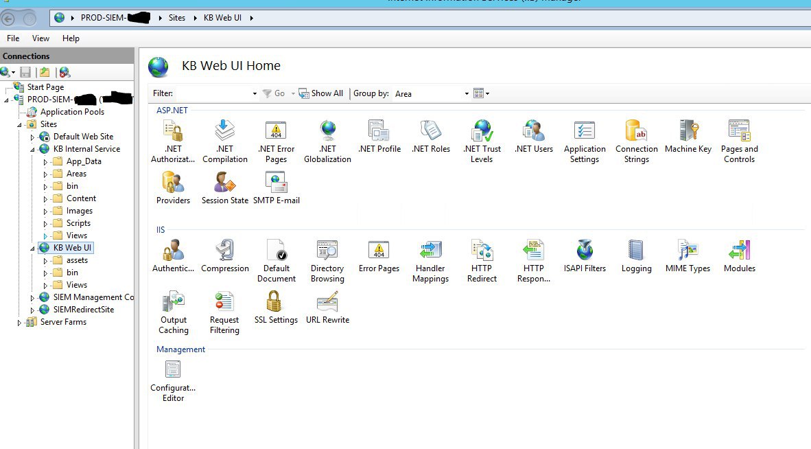Open the Authentication feature
The width and height of the screenshot is (811, 449).
click(x=173, y=256)
